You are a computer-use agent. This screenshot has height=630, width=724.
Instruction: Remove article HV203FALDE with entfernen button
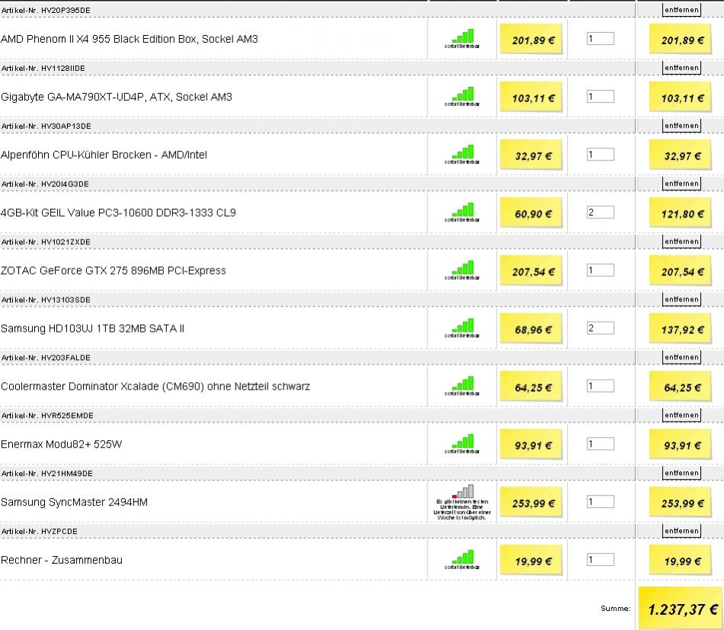(681, 357)
